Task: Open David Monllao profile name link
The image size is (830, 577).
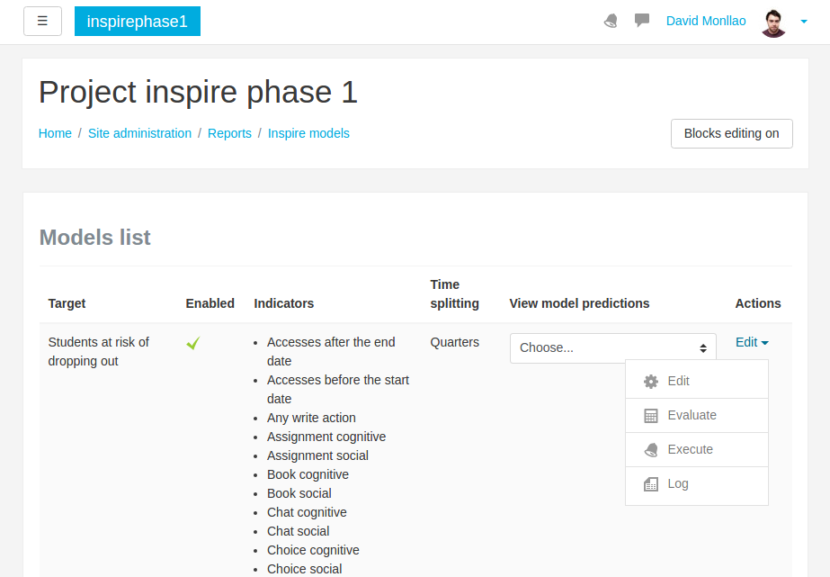Action: [x=706, y=22]
